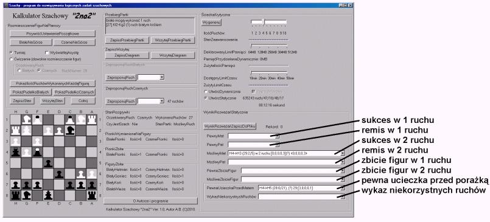Click the '47 ruchów' count text
The height and width of the screenshot is (222, 490).
pyautogui.click(x=175, y=102)
